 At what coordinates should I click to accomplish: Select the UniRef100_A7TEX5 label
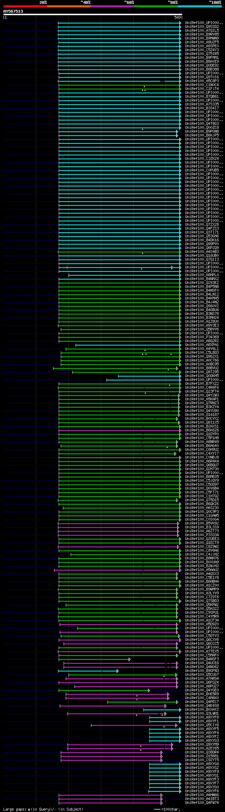click(202, 651)
